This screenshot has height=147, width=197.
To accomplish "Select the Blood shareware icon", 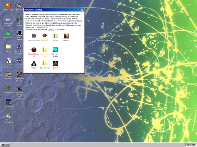I will pos(34,65).
